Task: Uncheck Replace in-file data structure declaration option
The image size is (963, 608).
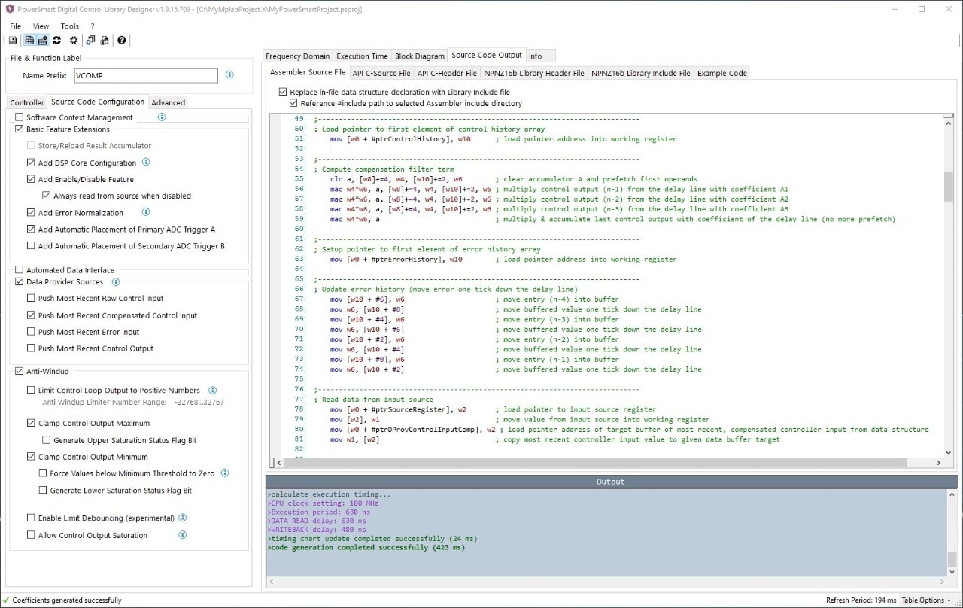Action: [x=283, y=92]
